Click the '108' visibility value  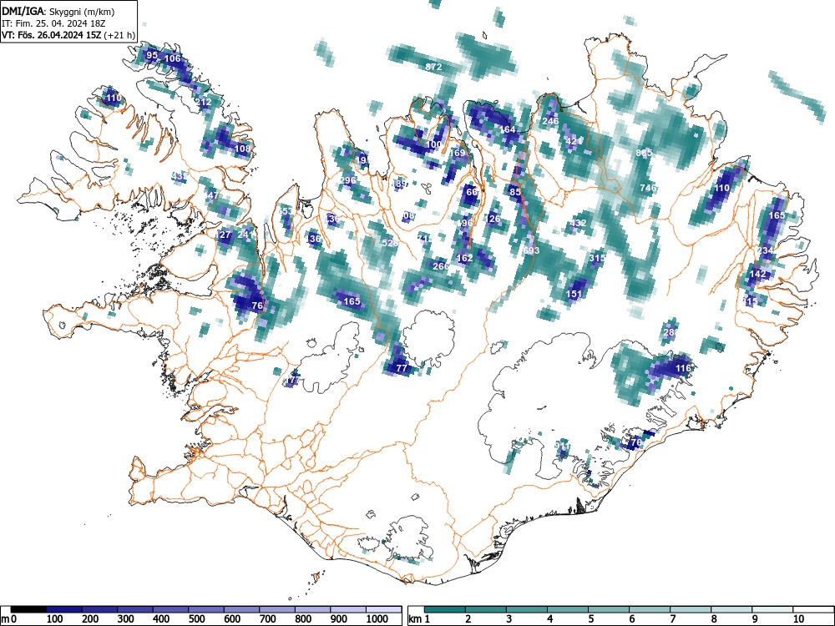click(x=242, y=149)
